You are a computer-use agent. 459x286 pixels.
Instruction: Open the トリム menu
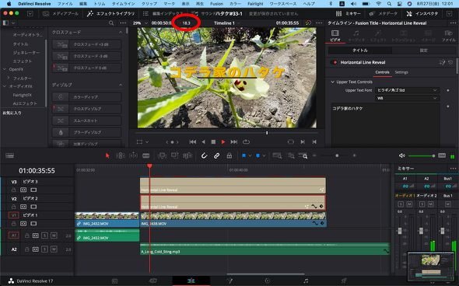click(100, 4)
